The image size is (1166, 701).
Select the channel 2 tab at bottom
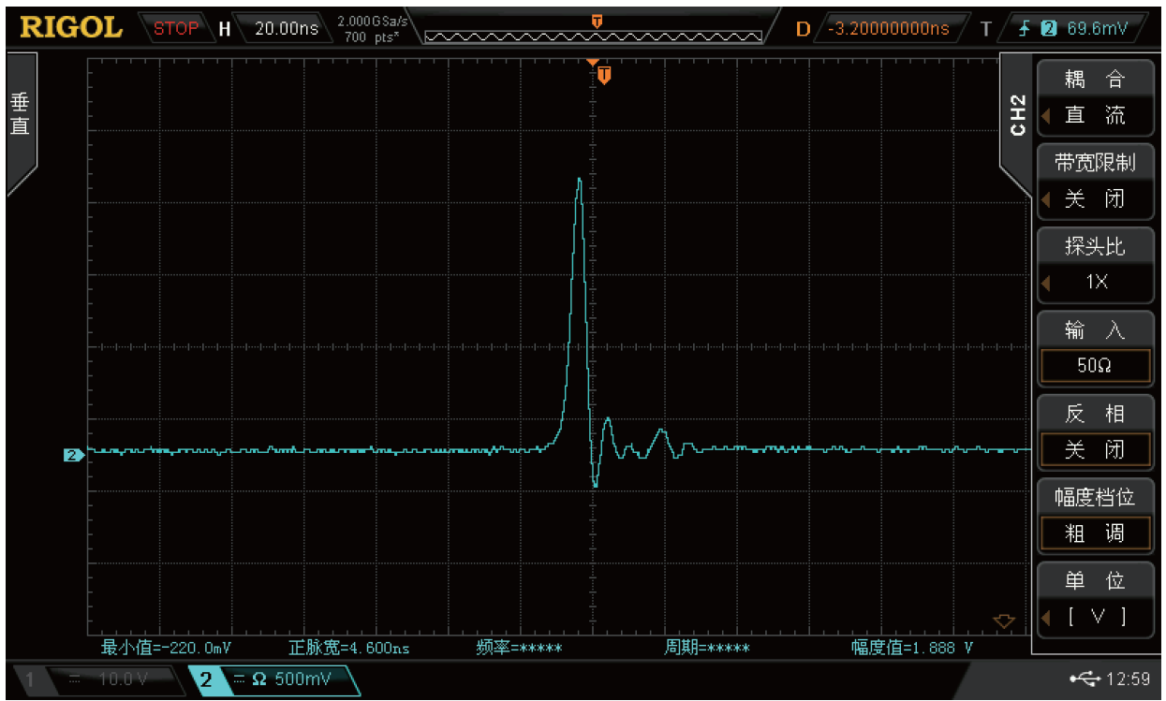[272, 679]
